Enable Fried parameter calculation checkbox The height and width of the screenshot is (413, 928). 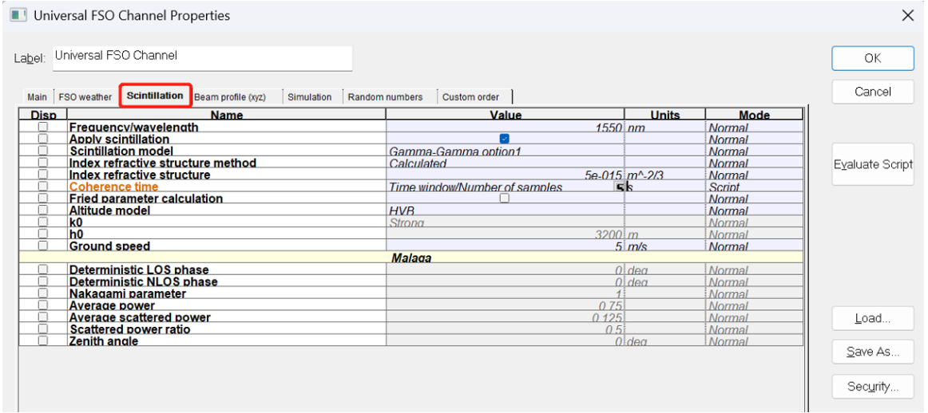pos(504,199)
